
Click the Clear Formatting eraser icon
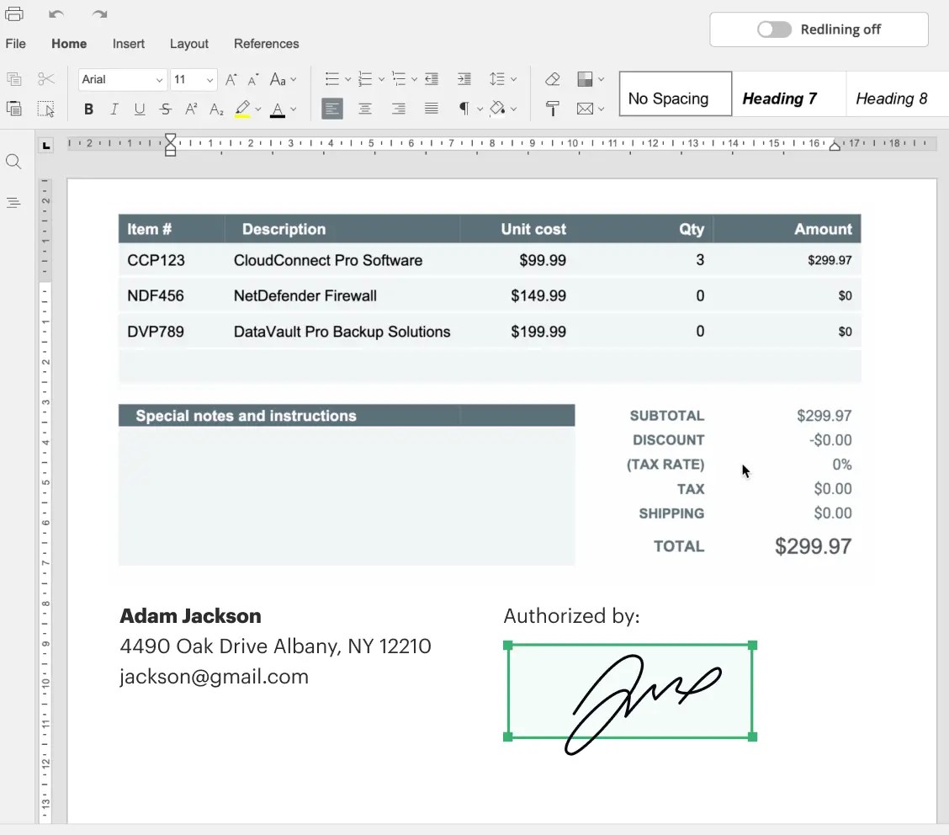click(552, 78)
